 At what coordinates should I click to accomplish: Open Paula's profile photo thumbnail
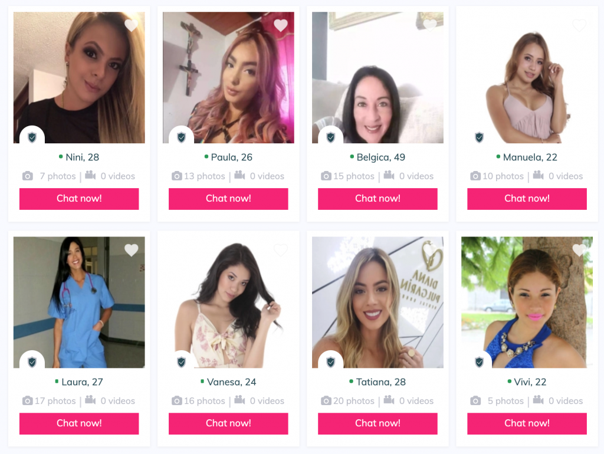228,77
